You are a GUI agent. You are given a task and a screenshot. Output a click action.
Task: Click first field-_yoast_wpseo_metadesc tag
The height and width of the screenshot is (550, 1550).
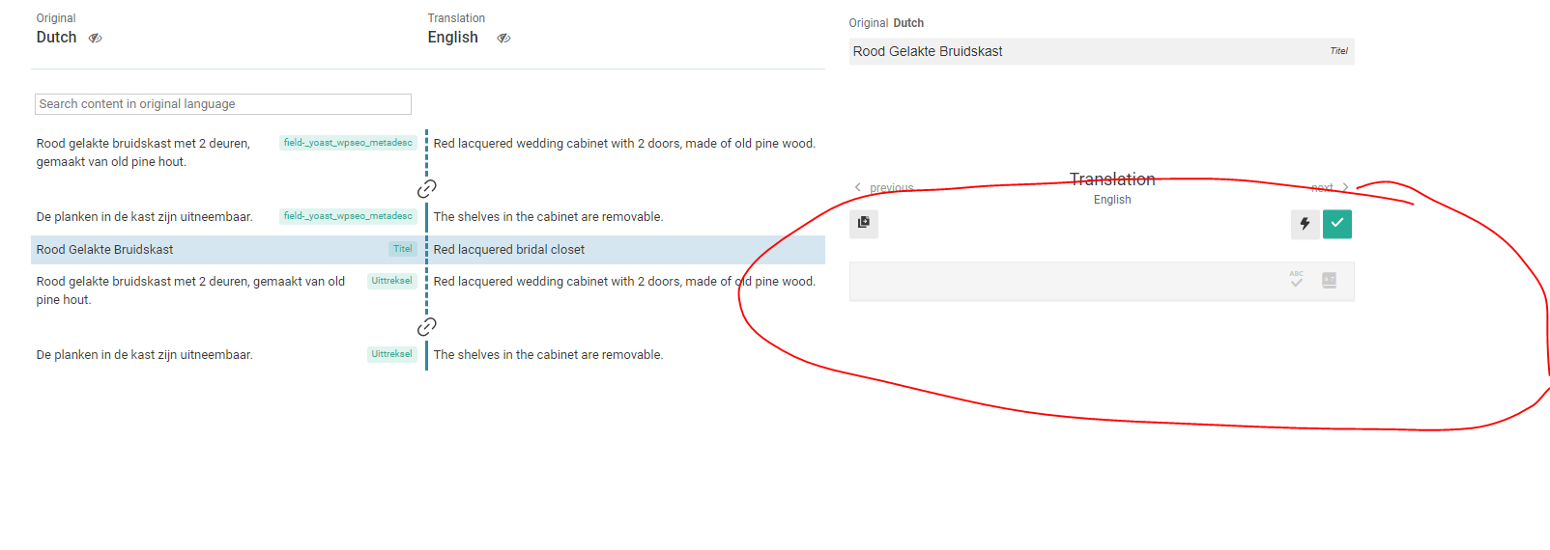coord(348,143)
